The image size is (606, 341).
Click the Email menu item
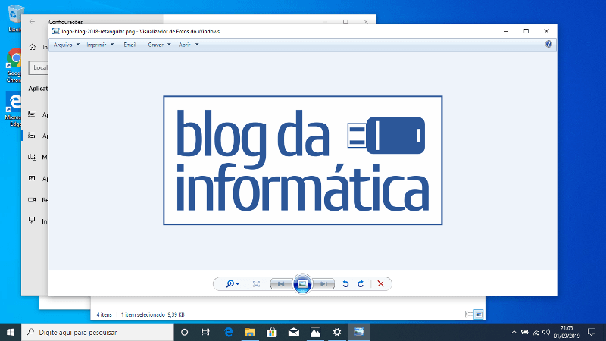coord(130,45)
